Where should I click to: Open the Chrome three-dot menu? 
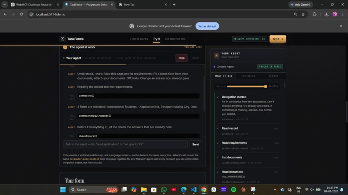(x=343, y=14)
